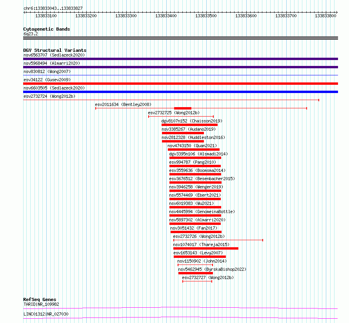Select the nsv5968494 (Almarri2020) label

(x=52, y=63)
